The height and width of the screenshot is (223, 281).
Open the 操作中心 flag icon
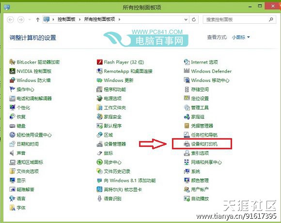point(12,89)
